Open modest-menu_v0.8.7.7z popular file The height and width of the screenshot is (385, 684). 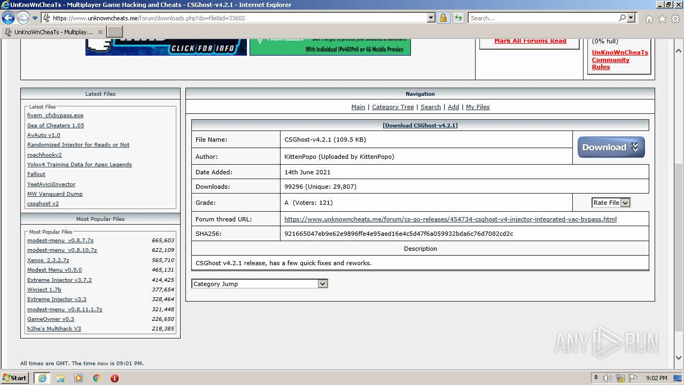click(60, 241)
